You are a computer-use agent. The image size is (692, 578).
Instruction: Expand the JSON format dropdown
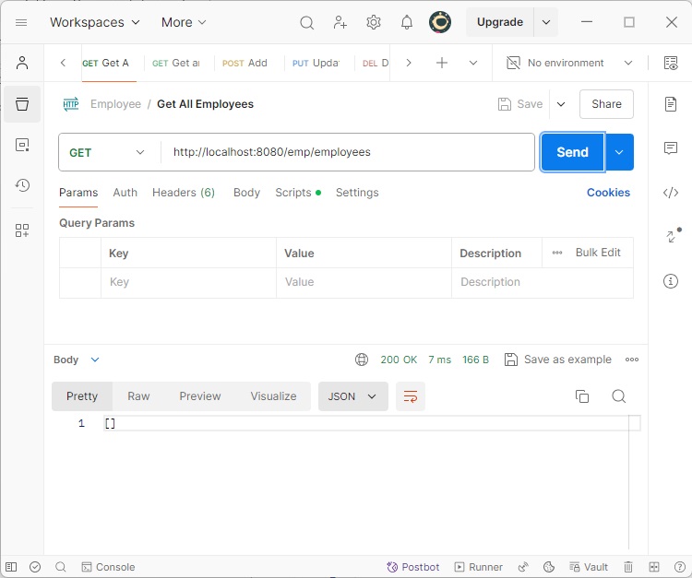(352, 396)
